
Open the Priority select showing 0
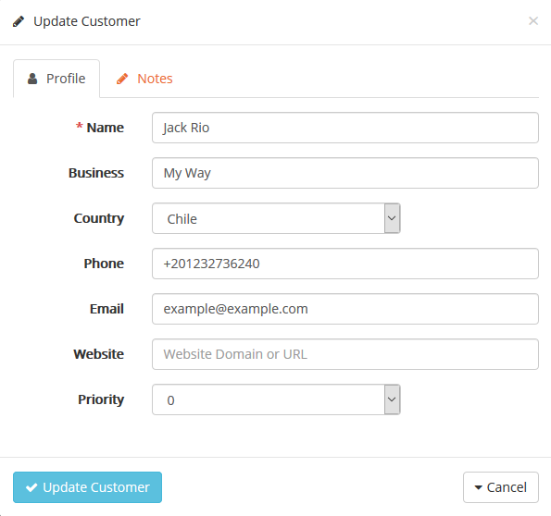point(276,399)
